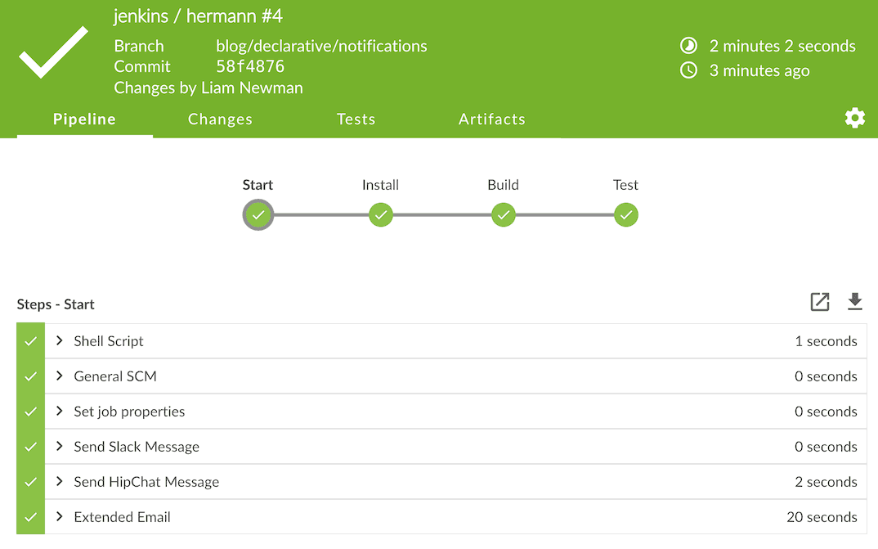Viewport: 878px width, 549px height.
Task: Switch to the Tests tab
Action: pos(356,119)
